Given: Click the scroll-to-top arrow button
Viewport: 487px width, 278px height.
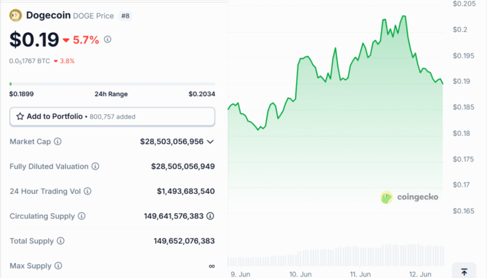Looking at the screenshot, I should click(464, 272).
